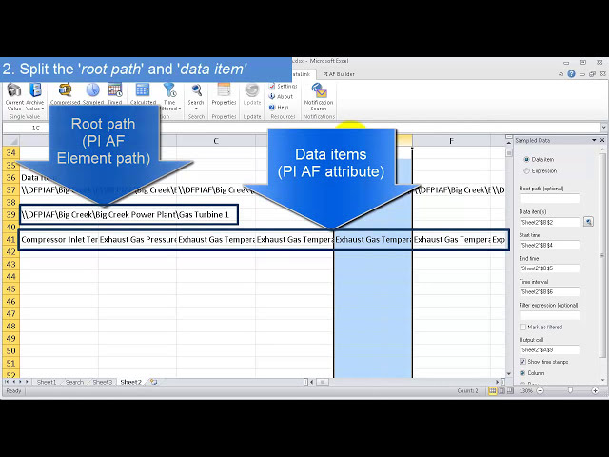Choose the Column radio option
This screenshot has width=609, height=457.
(523, 373)
